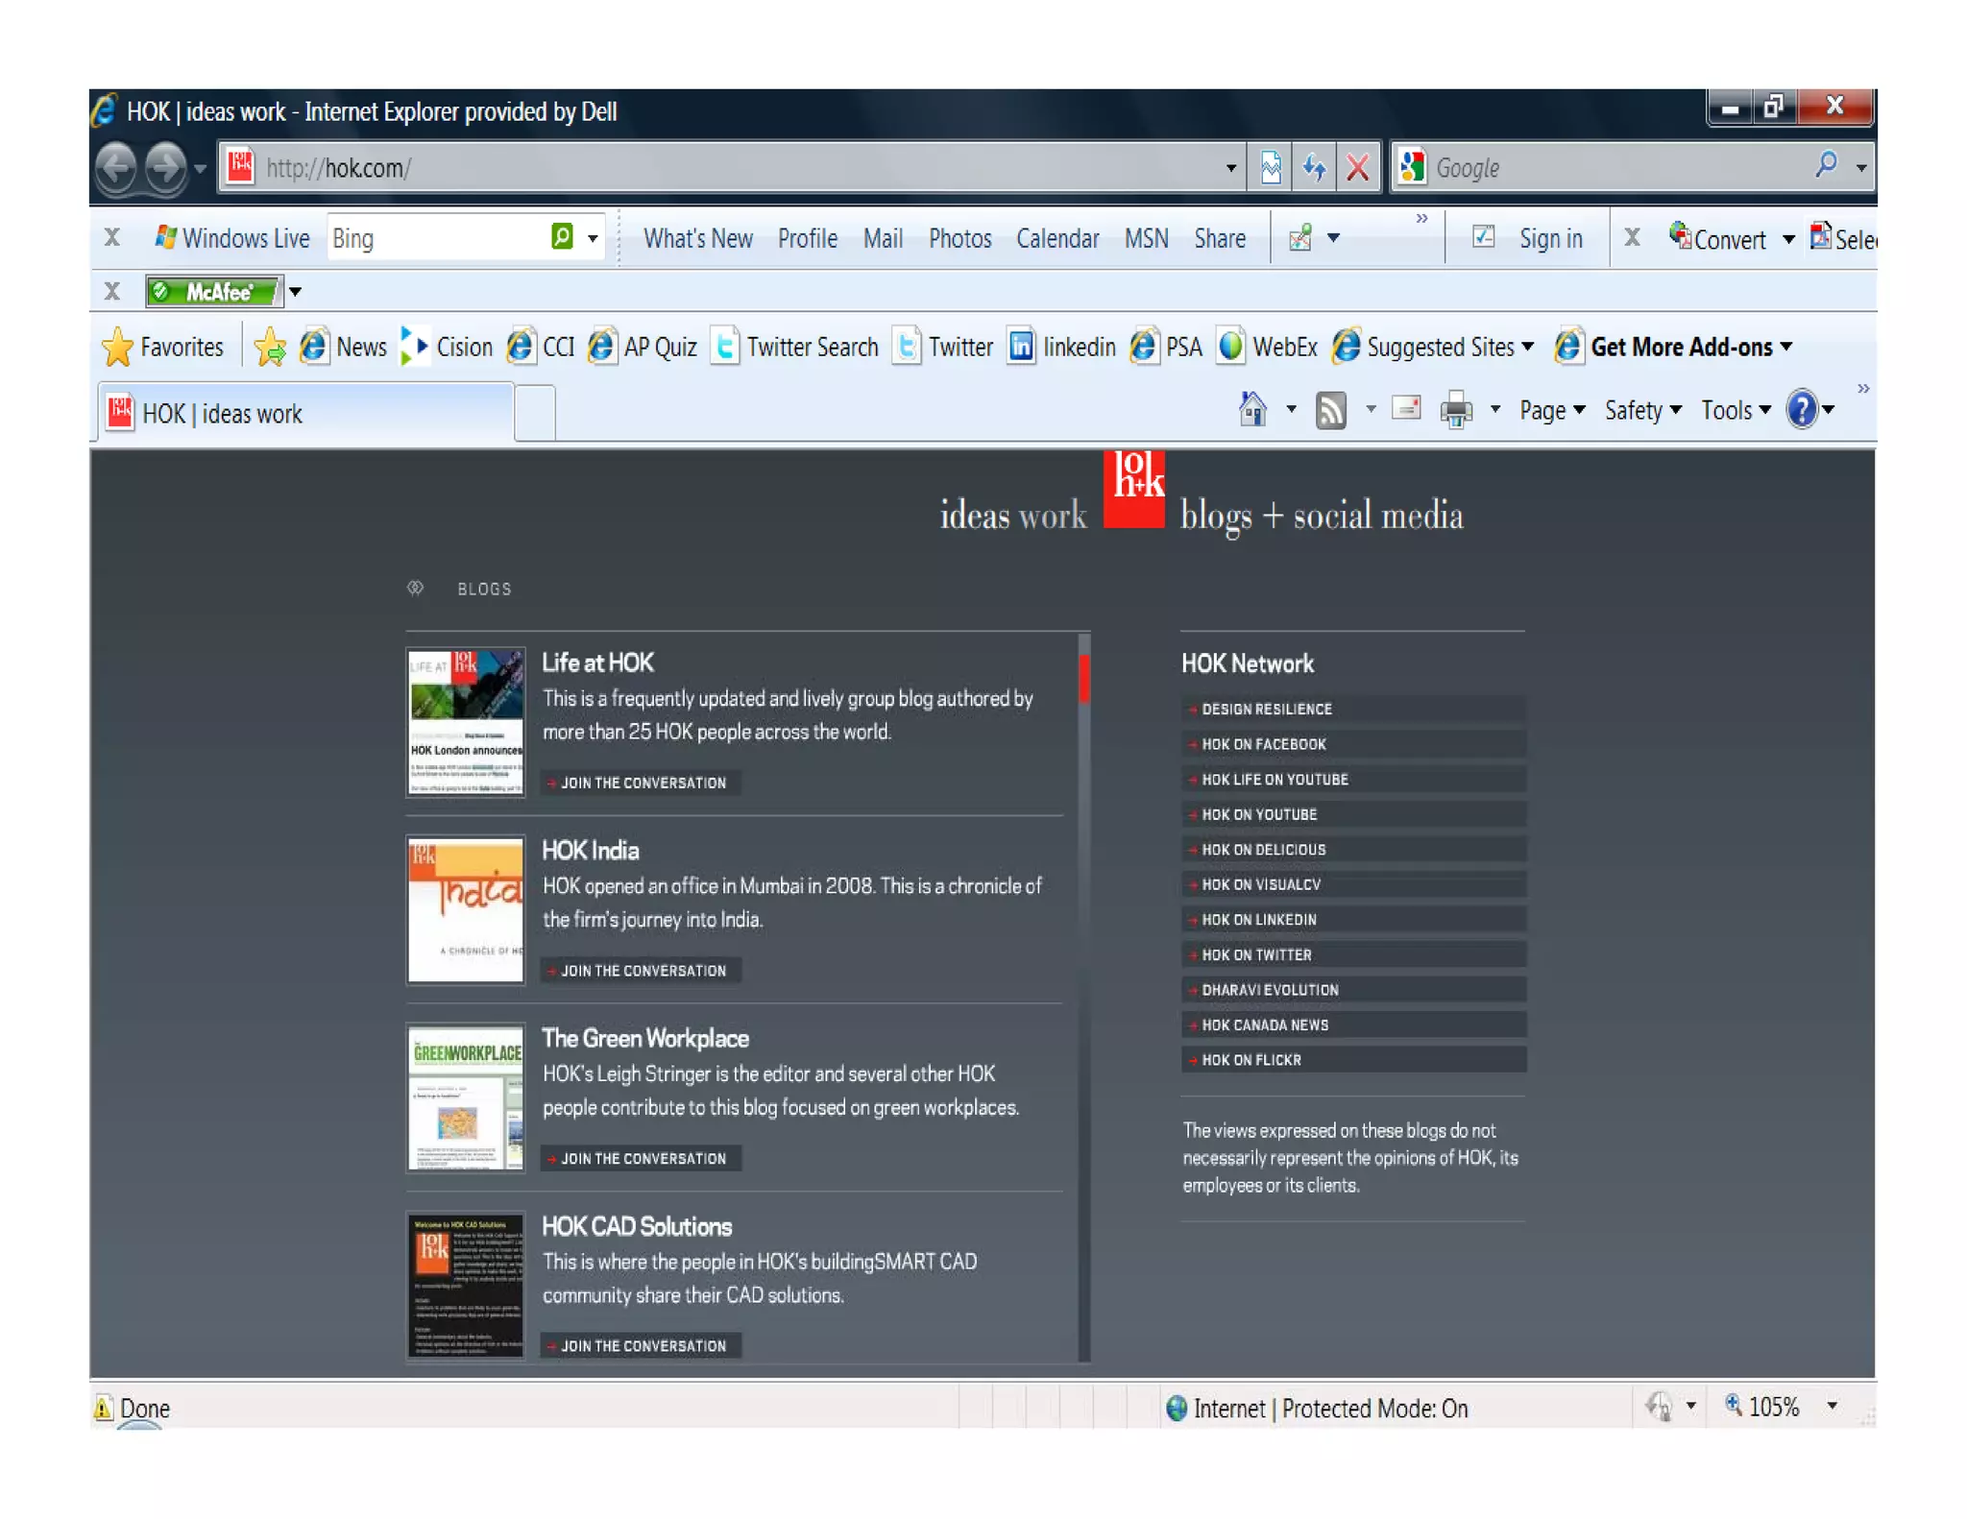Click the Add to Favorites Bar icon
The width and height of the screenshot is (1967, 1519).
click(x=270, y=348)
